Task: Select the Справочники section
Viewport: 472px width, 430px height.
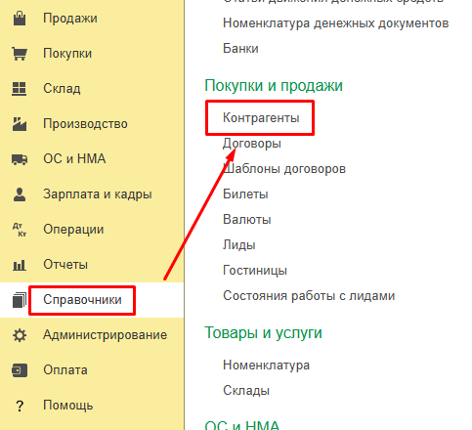Action: pos(82,300)
